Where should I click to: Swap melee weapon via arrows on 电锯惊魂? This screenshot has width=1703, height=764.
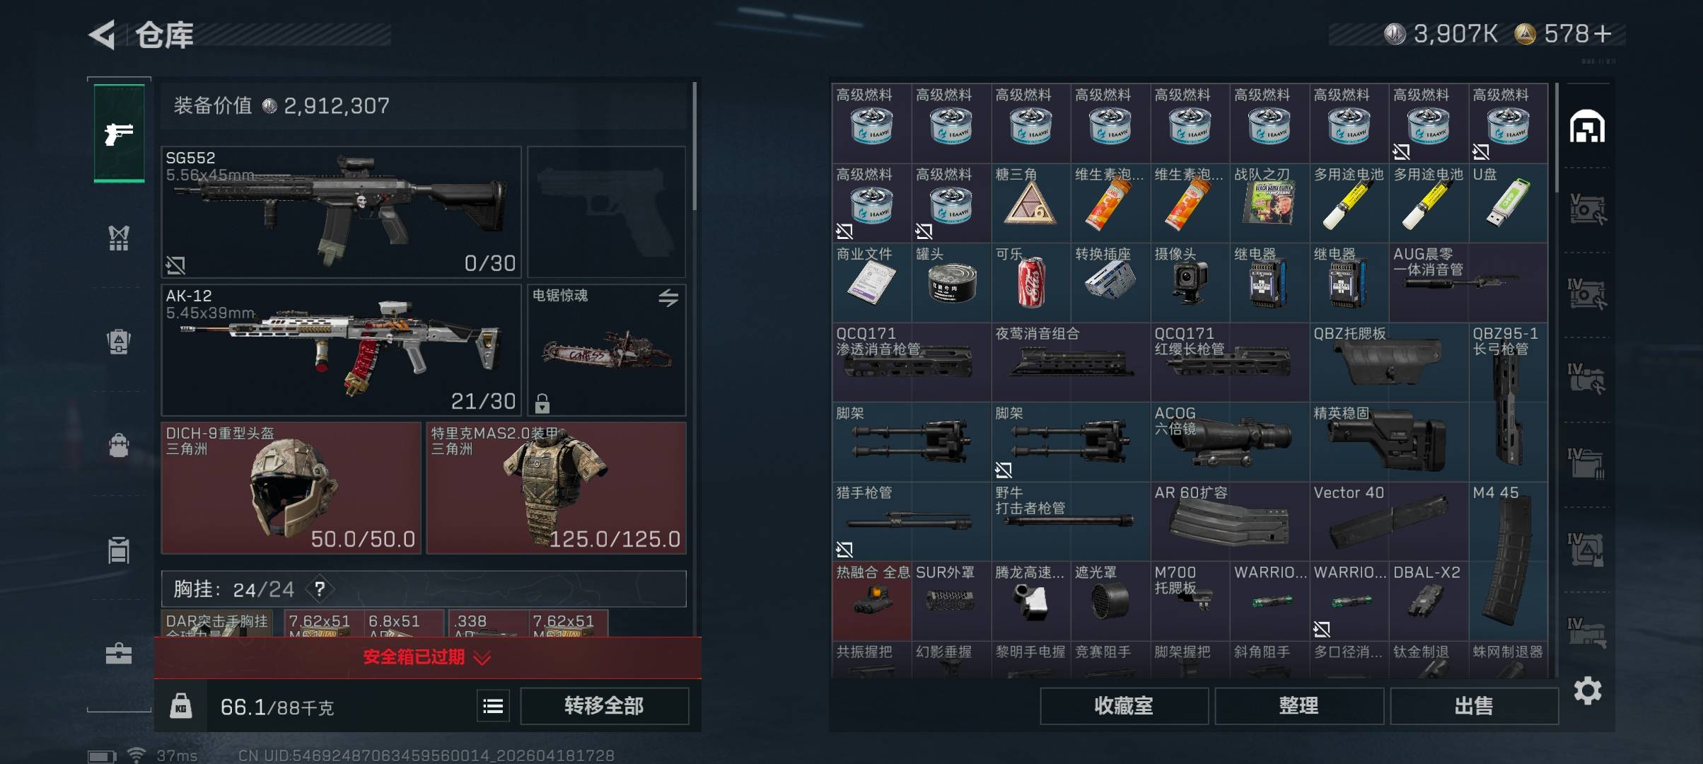[668, 298]
